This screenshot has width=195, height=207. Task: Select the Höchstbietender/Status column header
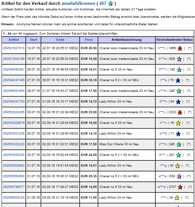click(175, 40)
